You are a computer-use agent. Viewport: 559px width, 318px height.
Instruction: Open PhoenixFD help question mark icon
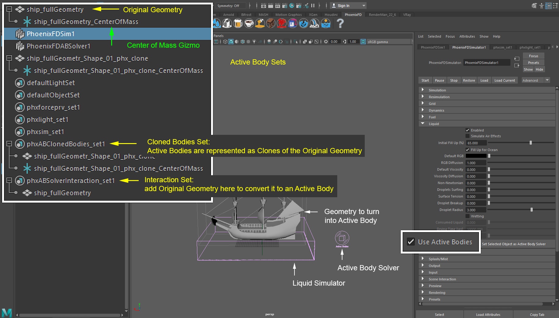pos(340,23)
